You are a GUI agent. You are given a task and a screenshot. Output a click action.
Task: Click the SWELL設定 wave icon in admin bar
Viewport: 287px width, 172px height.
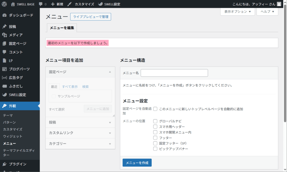click(x=100, y=4)
